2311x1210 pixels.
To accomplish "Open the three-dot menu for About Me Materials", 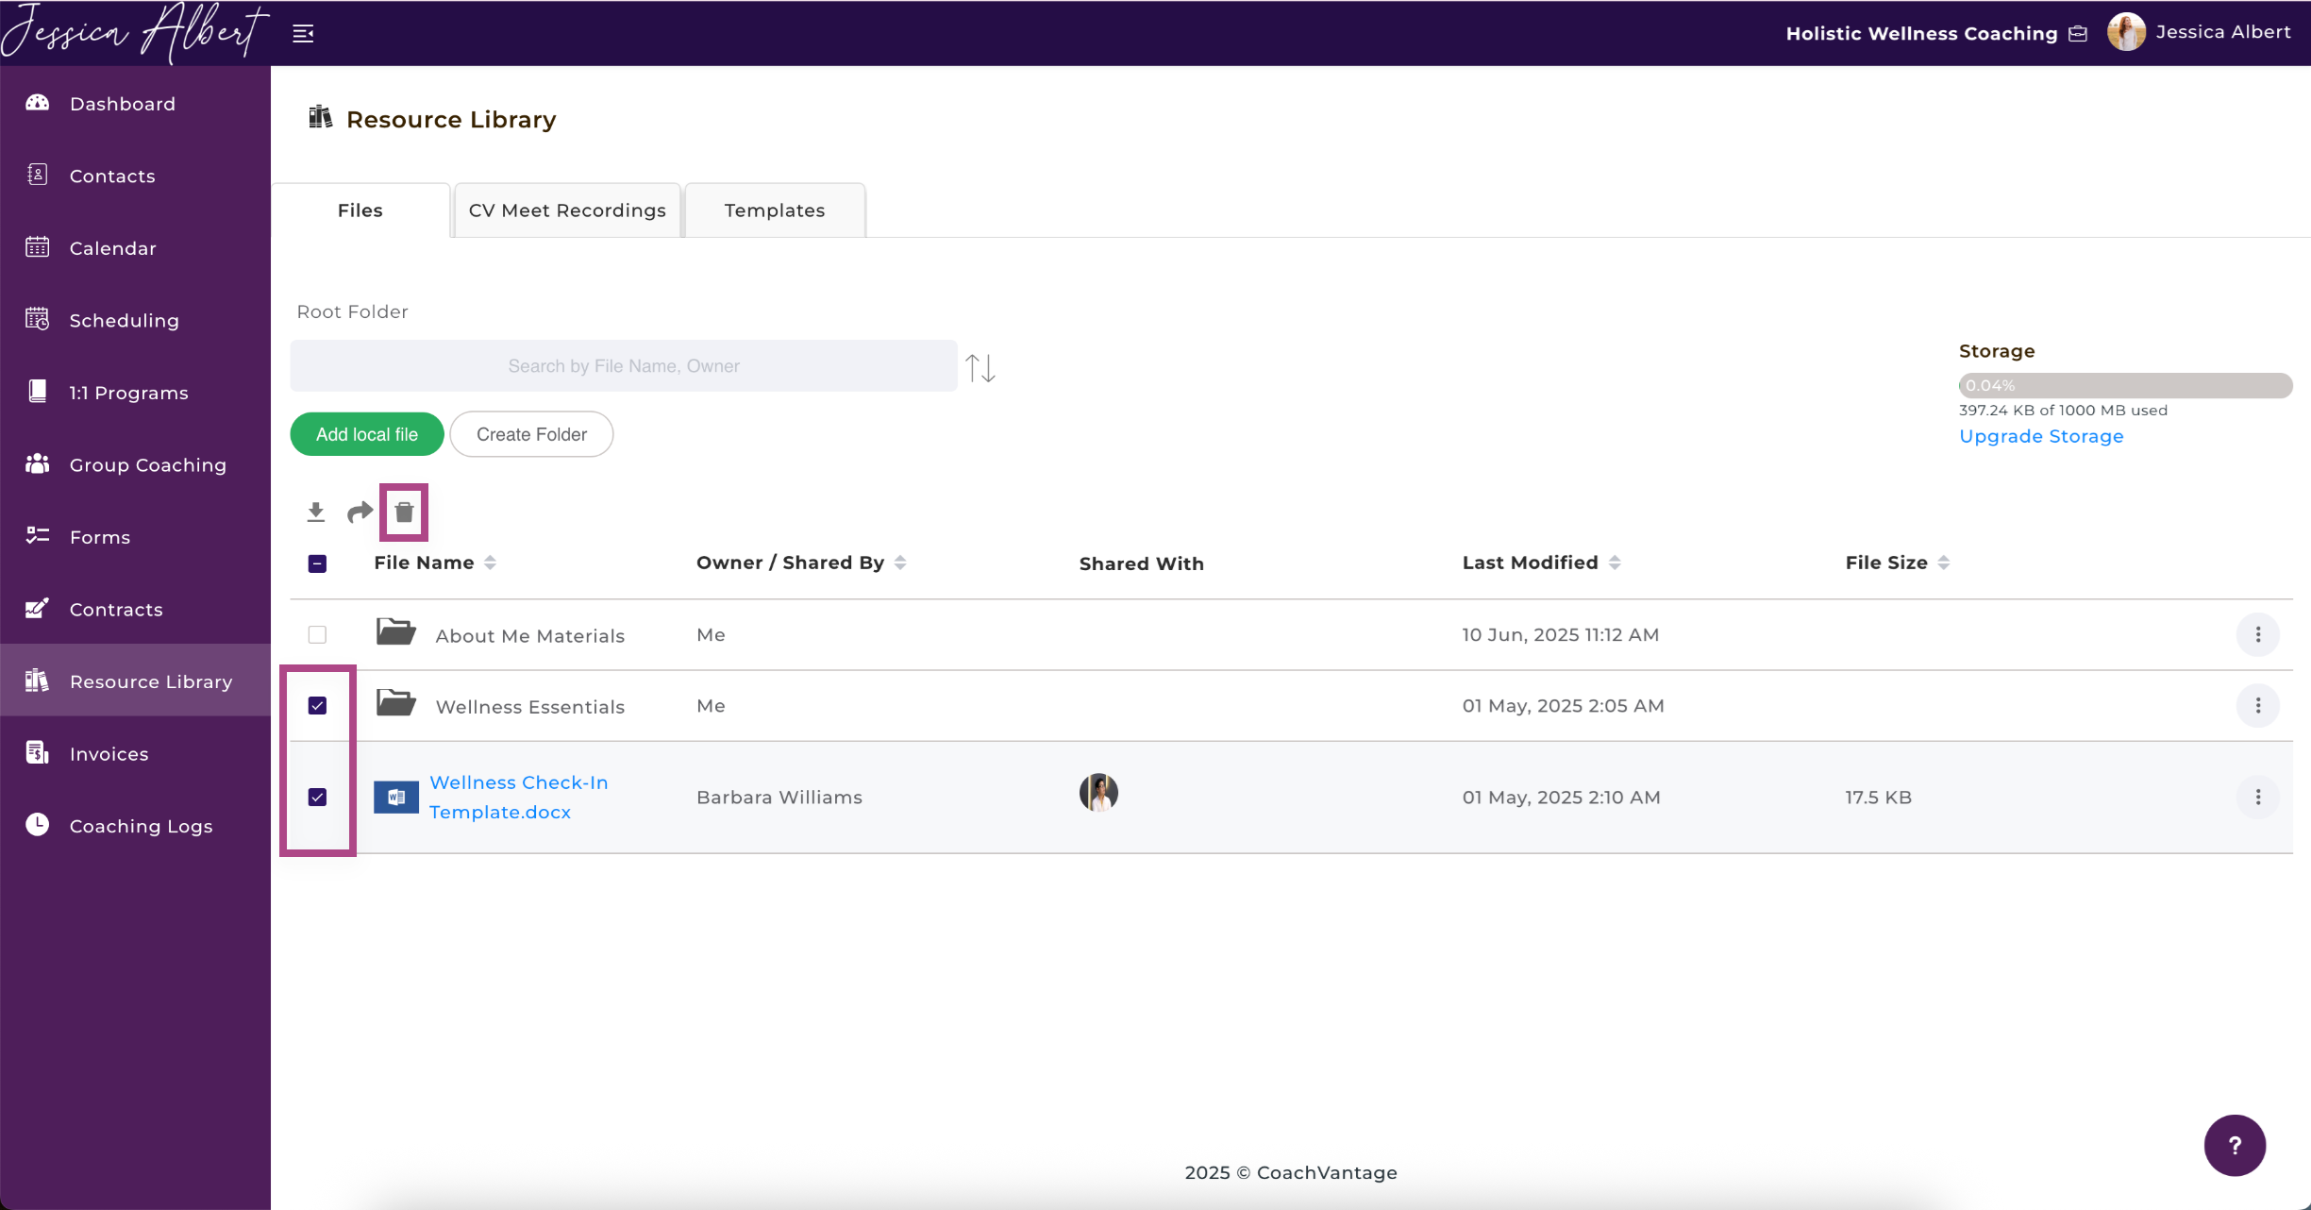I will pyautogui.click(x=2258, y=635).
